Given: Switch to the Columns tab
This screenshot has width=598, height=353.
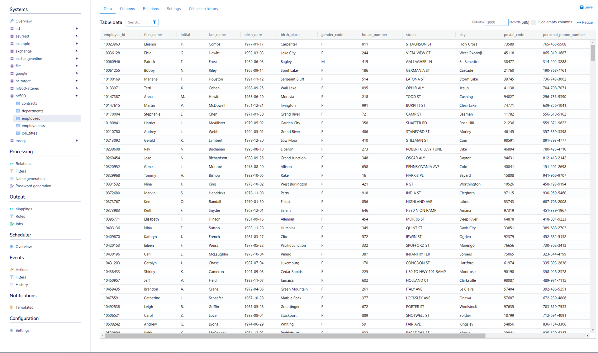Looking at the screenshot, I should 127,9.
